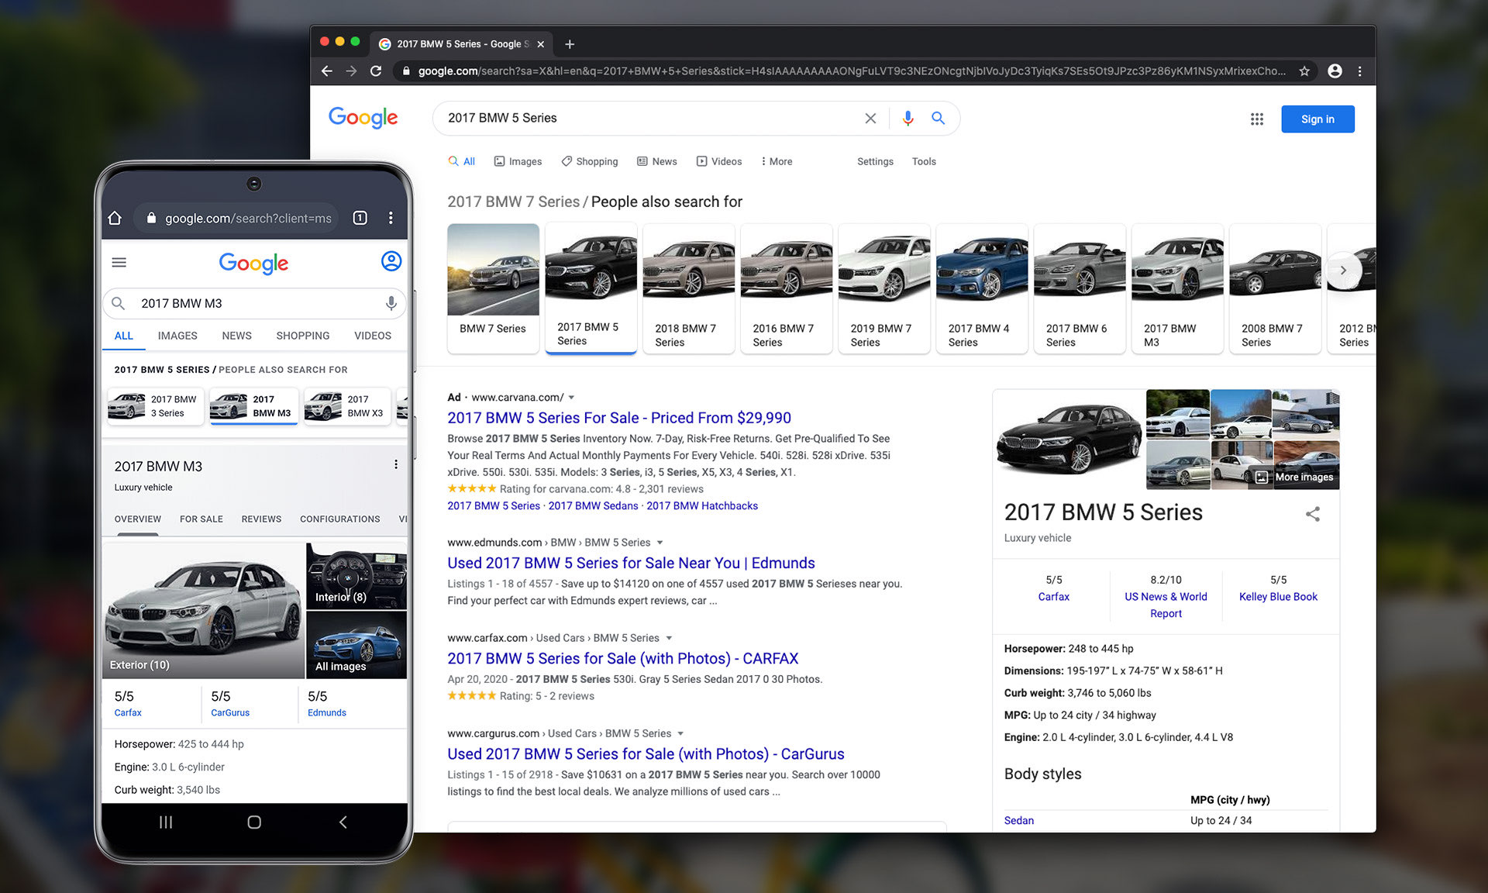
Task: Open the Carvana Priced From $29,990 ad link
Action: click(619, 418)
